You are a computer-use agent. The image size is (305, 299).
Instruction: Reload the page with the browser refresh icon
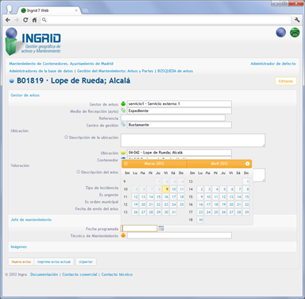[25, 20]
